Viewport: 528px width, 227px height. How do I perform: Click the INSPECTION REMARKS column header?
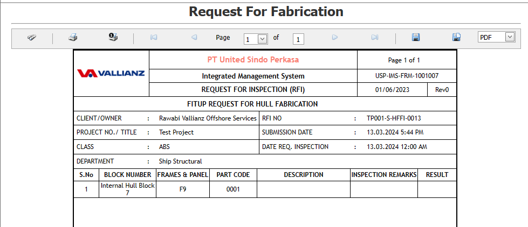(x=383, y=175)
